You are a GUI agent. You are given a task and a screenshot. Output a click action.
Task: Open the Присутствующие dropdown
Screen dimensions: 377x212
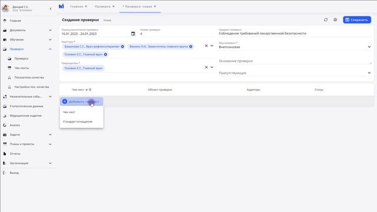pyautogui.click(x=369, y=73)
